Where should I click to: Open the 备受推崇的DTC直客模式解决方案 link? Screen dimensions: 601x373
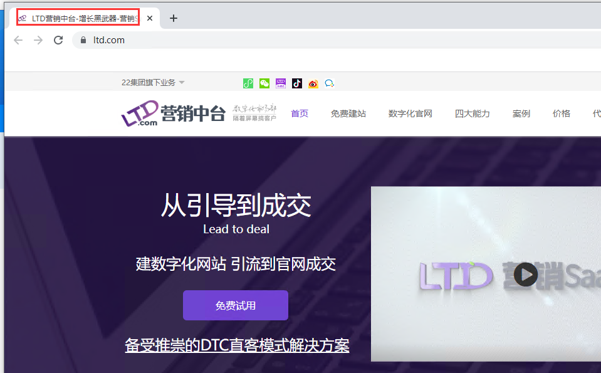(x=237, y=345)
